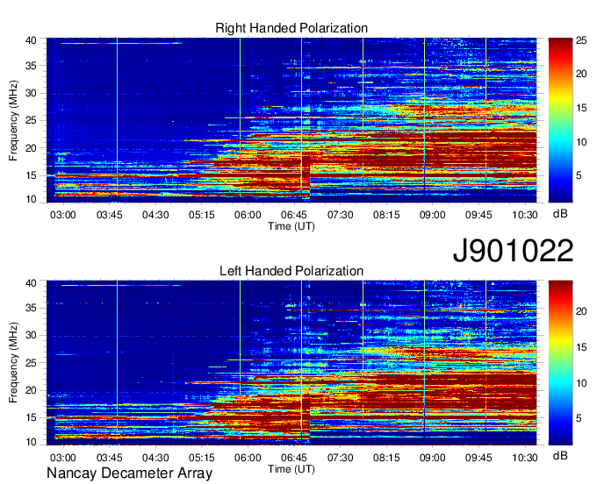This screenshot has width=597, height=484.
Task: Click the 08:15 tick on bottom plot
Action: coord(386,458)
